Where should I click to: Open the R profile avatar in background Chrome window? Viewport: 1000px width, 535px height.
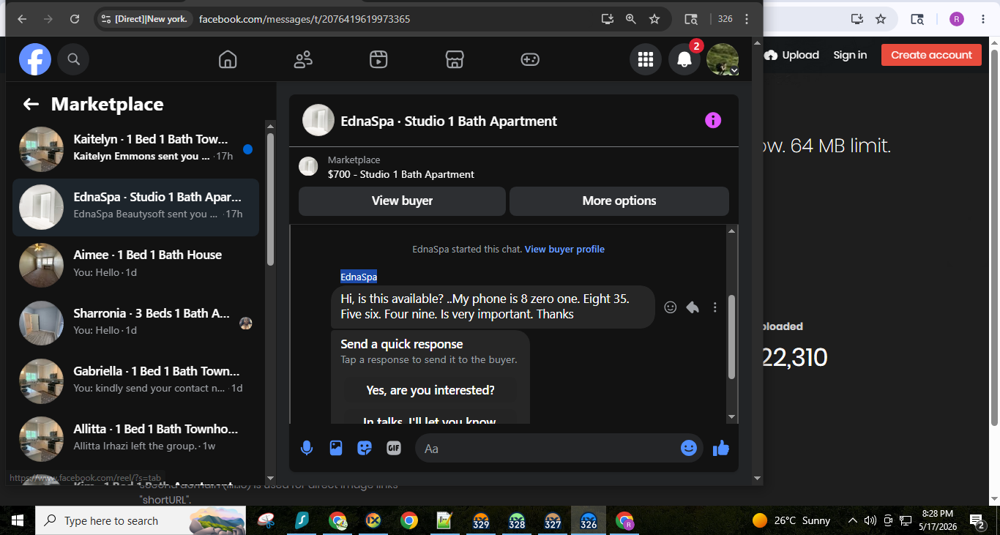pyautogui.click(x=957, y=19)
